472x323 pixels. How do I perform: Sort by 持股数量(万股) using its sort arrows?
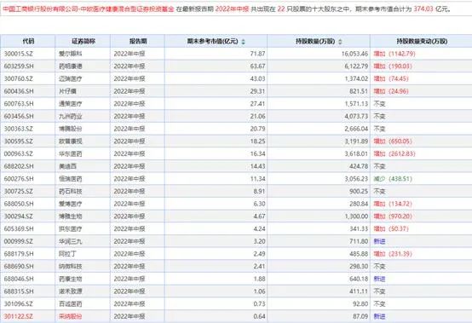340,42
